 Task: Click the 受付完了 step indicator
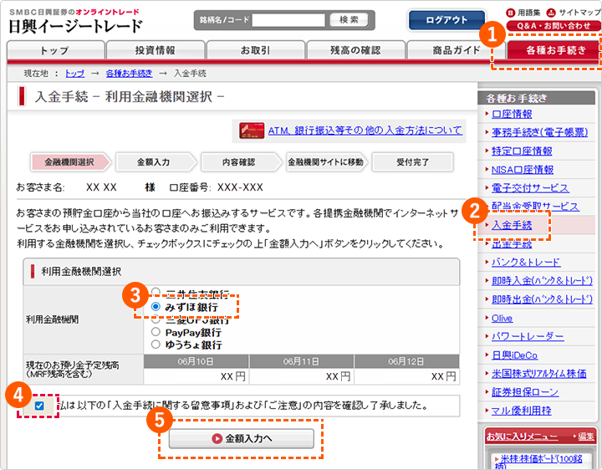[413, 162]
